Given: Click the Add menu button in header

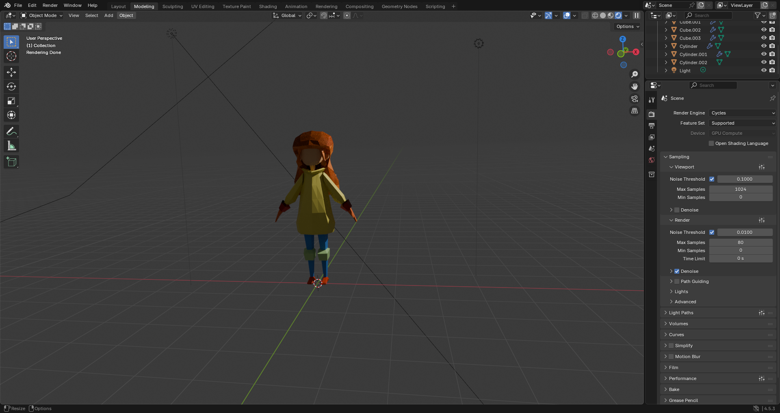Looking at the screenshot, I should 108,15.
